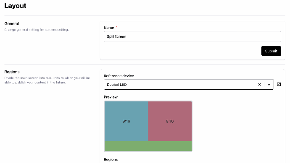
Task: Click the red required asterisk beside Name
Action: pos(116,27)
